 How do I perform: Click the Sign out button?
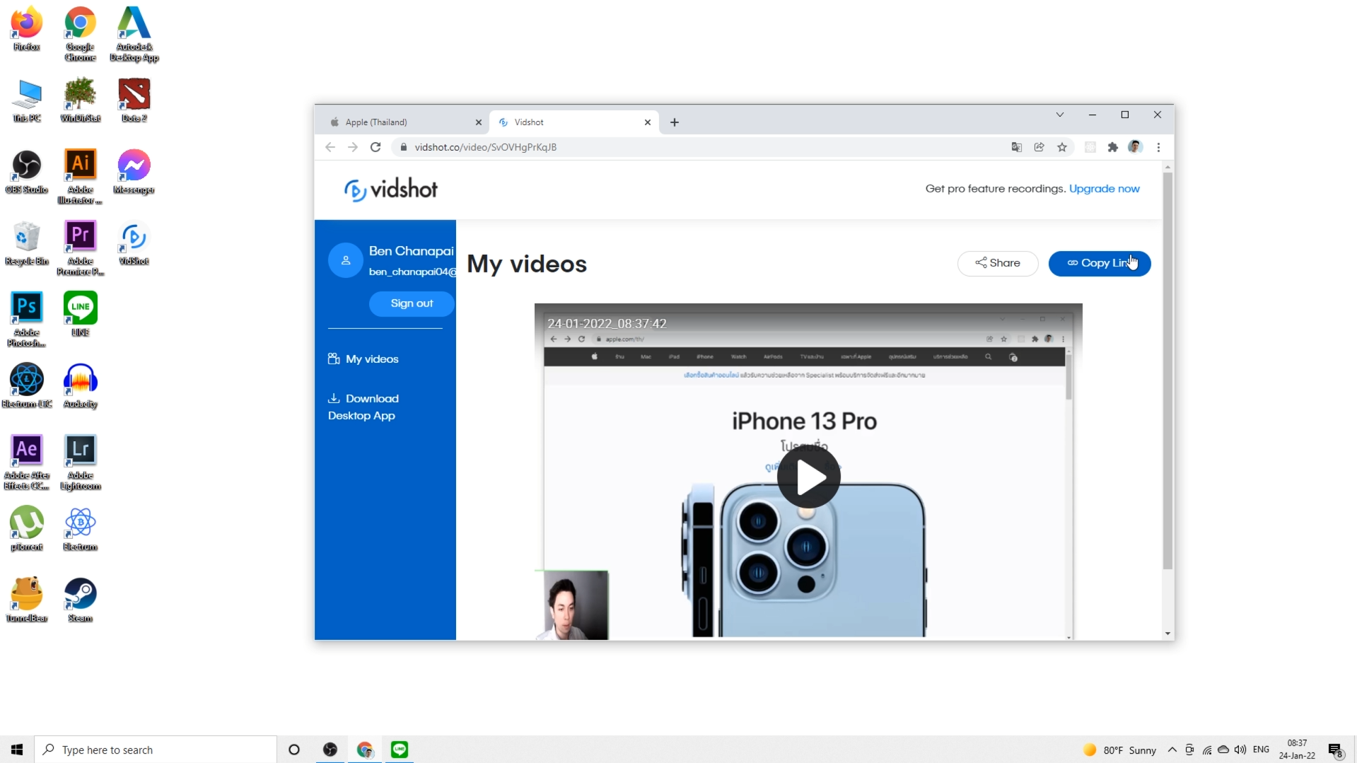pyautogui.click(x=412, y=303)
